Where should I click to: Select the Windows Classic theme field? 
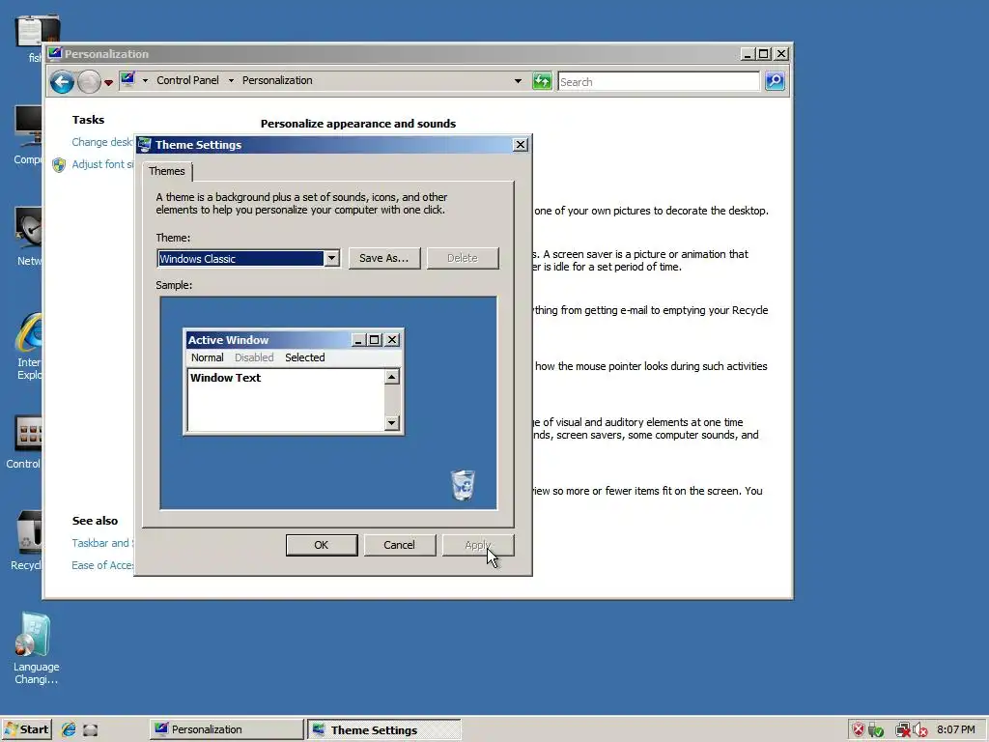coord(240,259)
